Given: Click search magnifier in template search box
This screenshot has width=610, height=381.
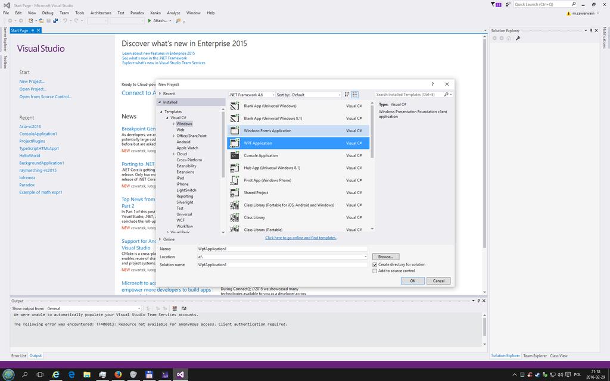Looking at the screenshot, I should click(446, 95).
